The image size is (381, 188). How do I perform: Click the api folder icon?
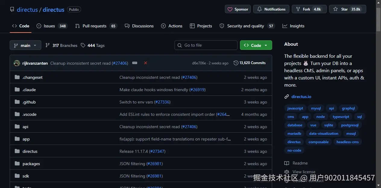click(x=17, y=127)
